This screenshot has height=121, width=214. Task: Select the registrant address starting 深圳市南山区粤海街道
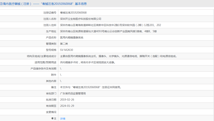tap(111, 25)
